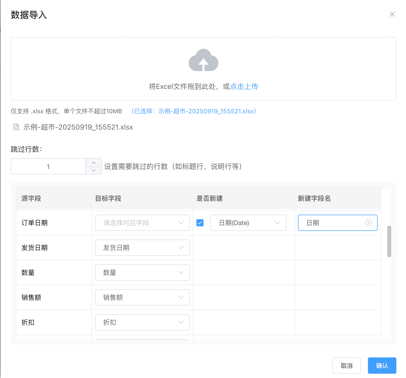
Task: Decrease skip rows with down arrow
Action: point(94,170)
